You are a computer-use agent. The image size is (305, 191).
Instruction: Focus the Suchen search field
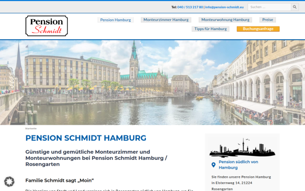(269, 7)
